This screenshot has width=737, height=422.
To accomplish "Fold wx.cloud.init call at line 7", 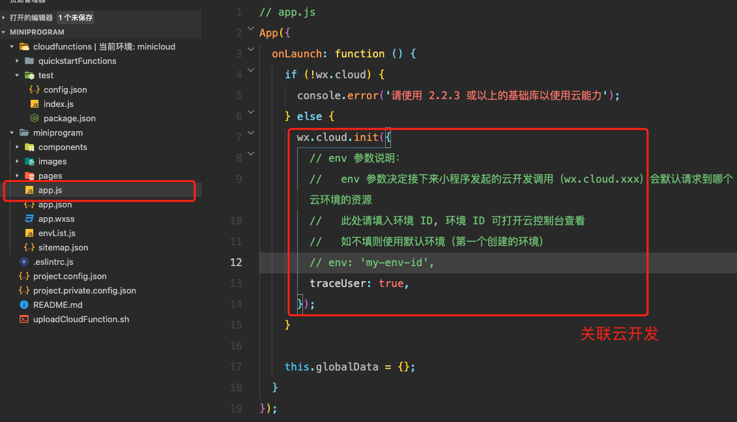I will click(x=251, y=132).
